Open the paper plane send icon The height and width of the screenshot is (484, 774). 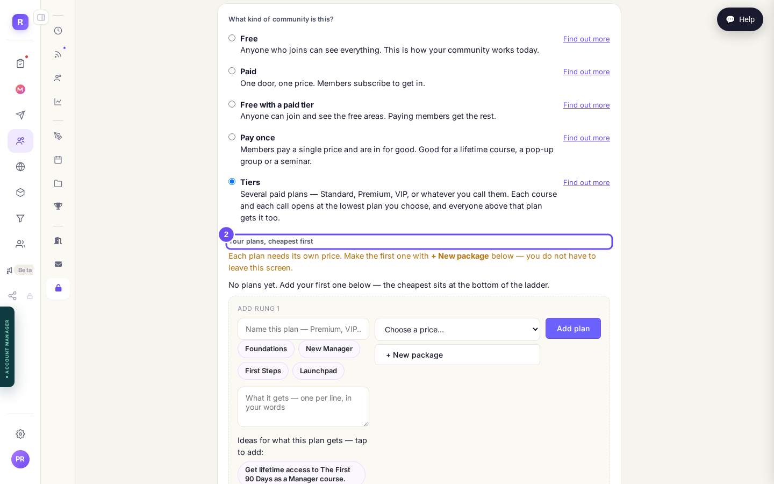click(x=20, y=115)
